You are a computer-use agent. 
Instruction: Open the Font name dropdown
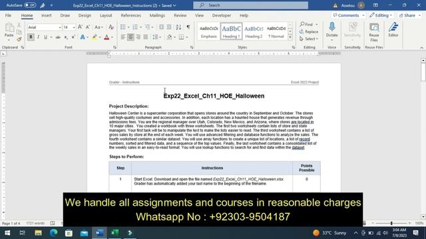60,27
